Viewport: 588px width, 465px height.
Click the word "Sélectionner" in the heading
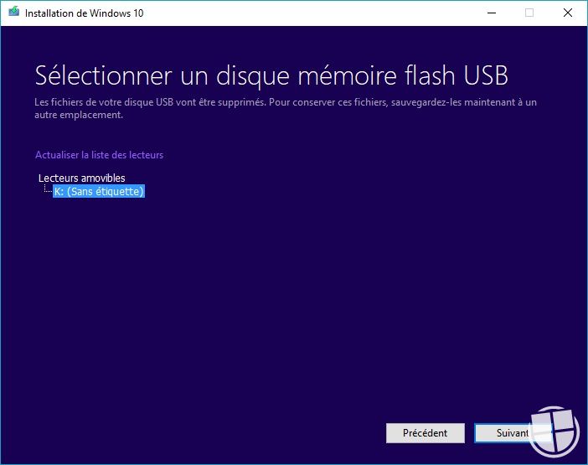coord(102,75)
